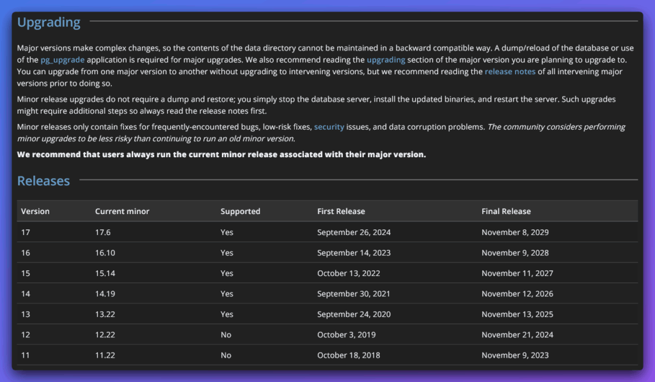Image resolution: width=655 pixels, height=382 pixels.
Task: Select the bold recommendation about minor releases
Action: coord(221,155)
